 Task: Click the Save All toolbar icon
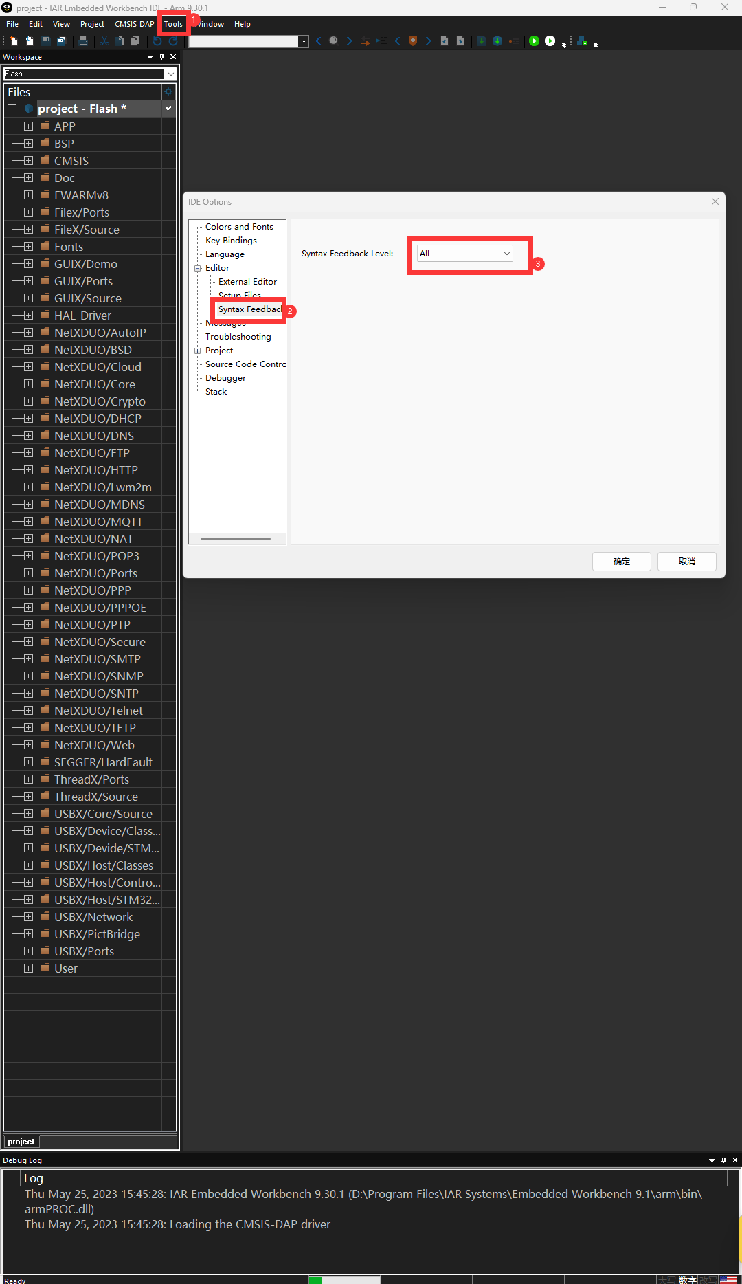(61, 41)
